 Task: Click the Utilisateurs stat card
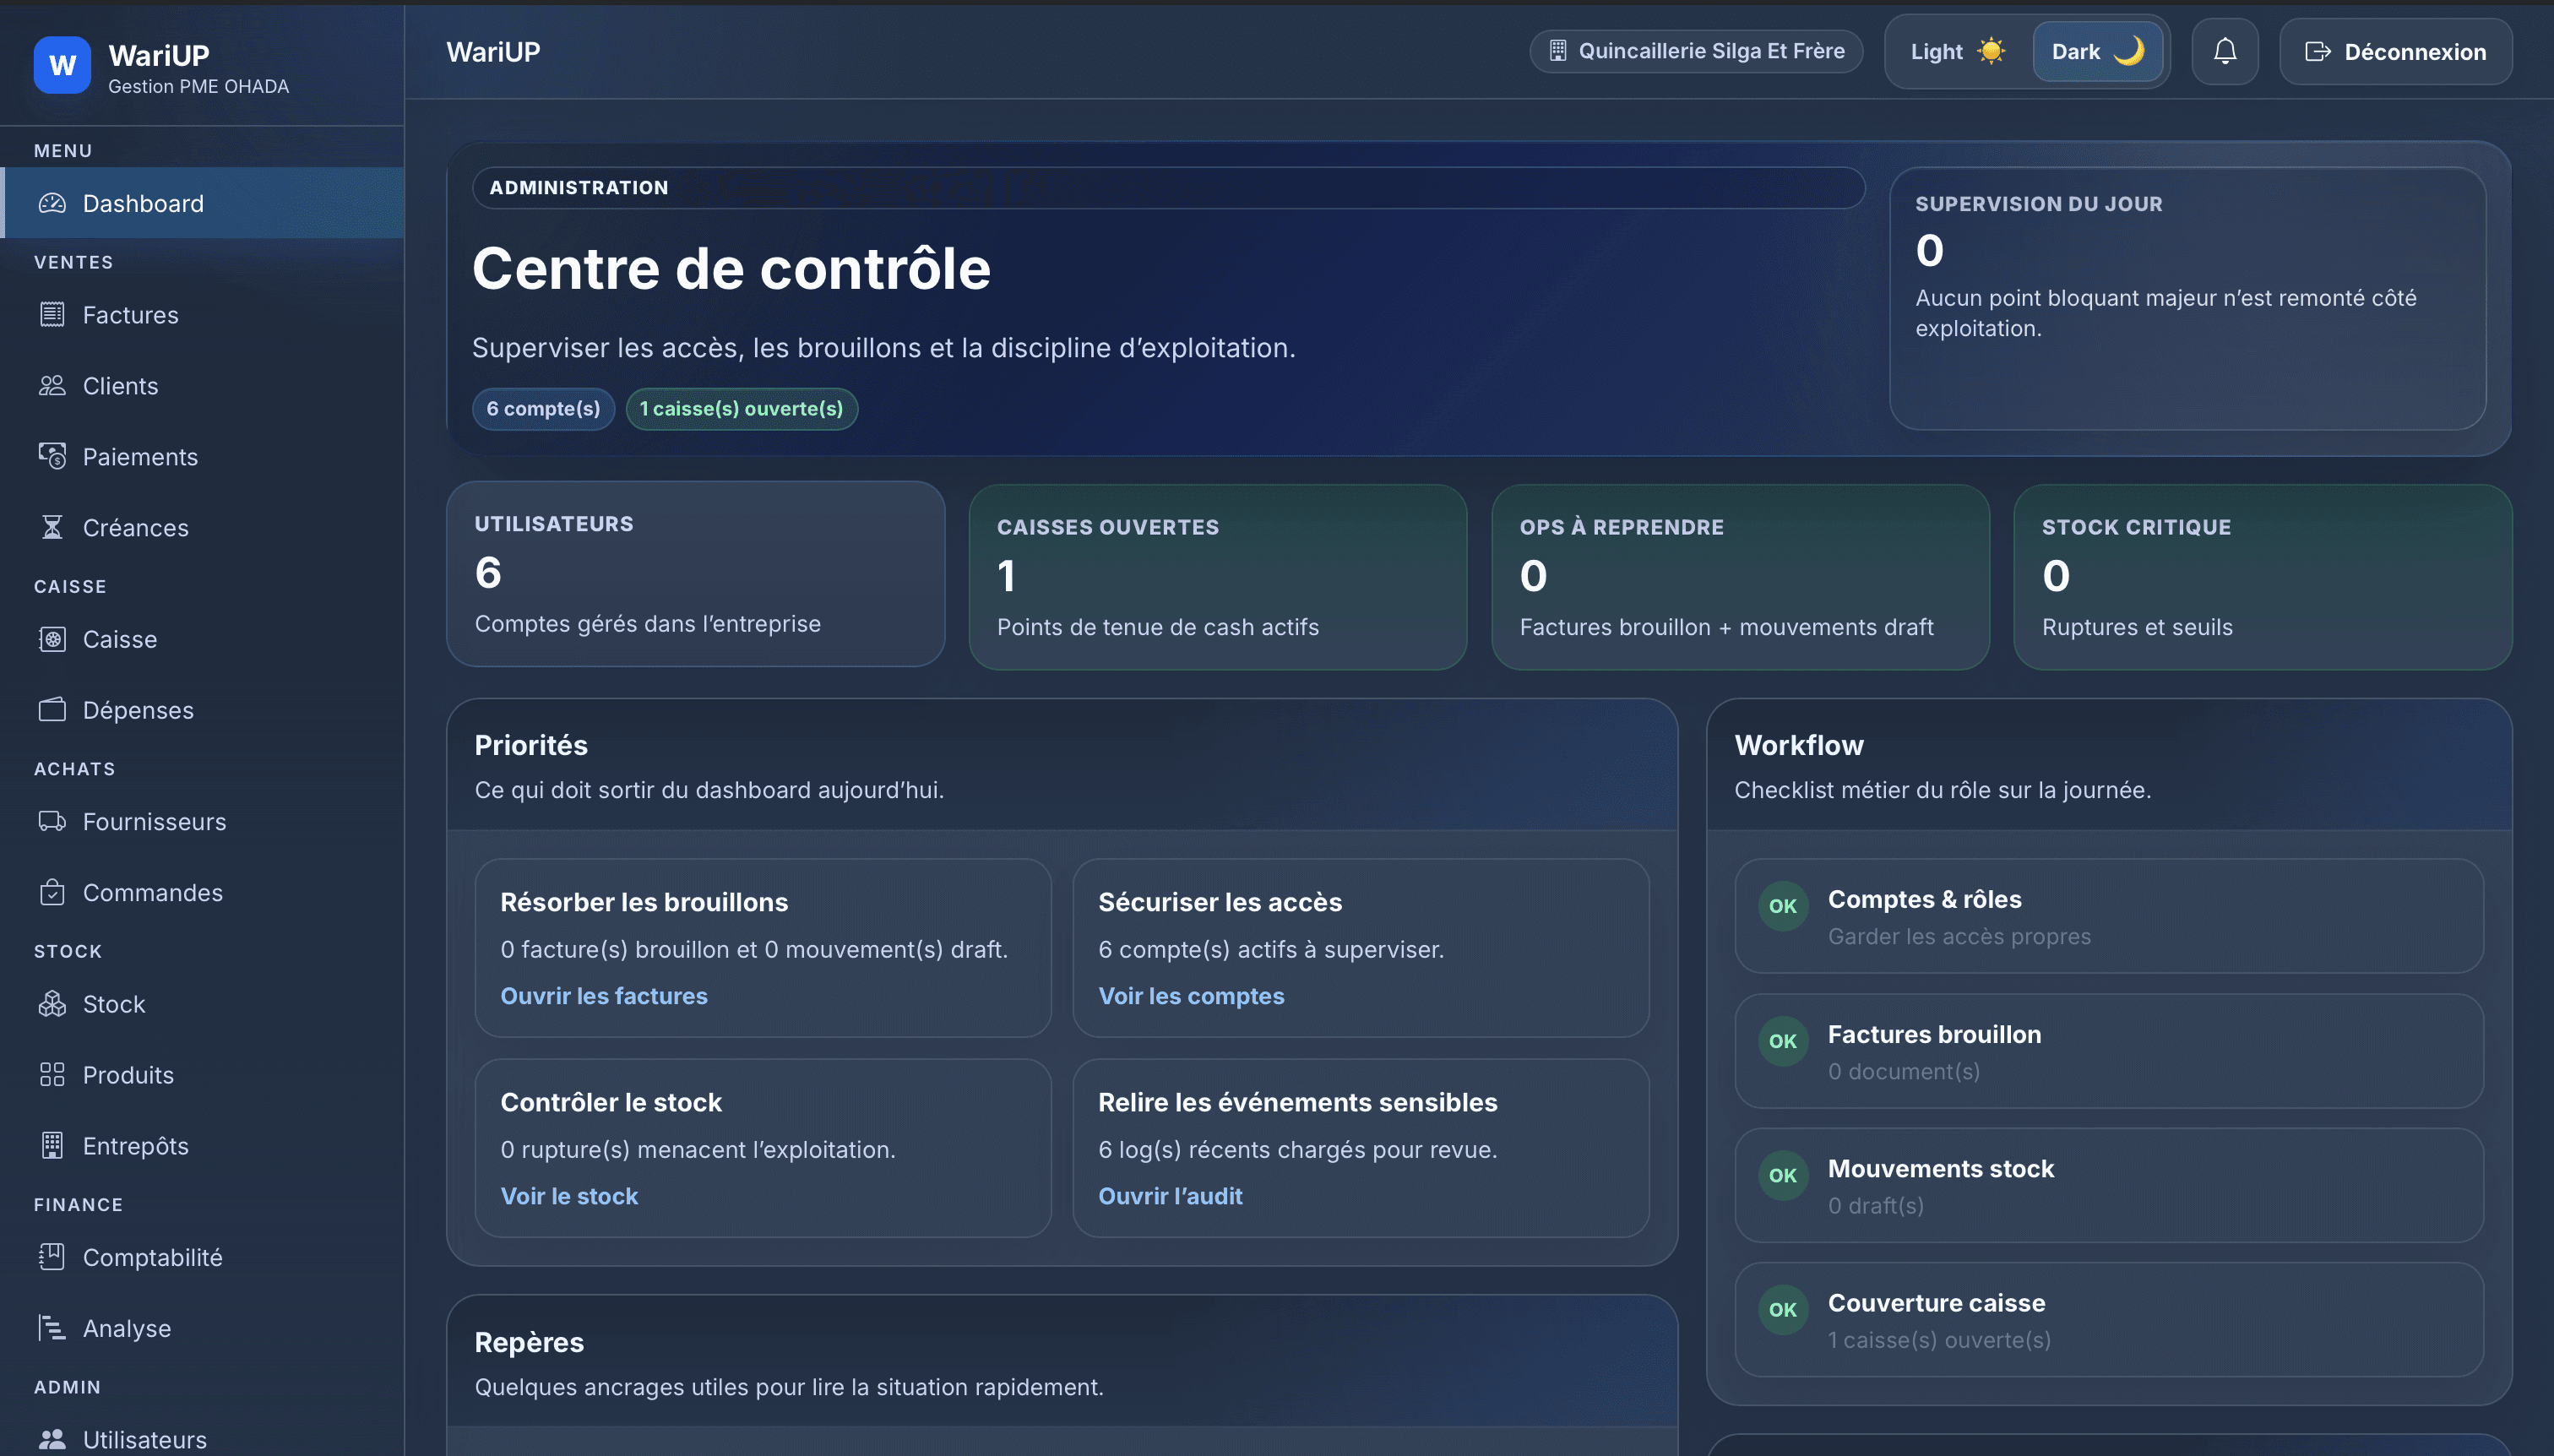coord(696,574)
